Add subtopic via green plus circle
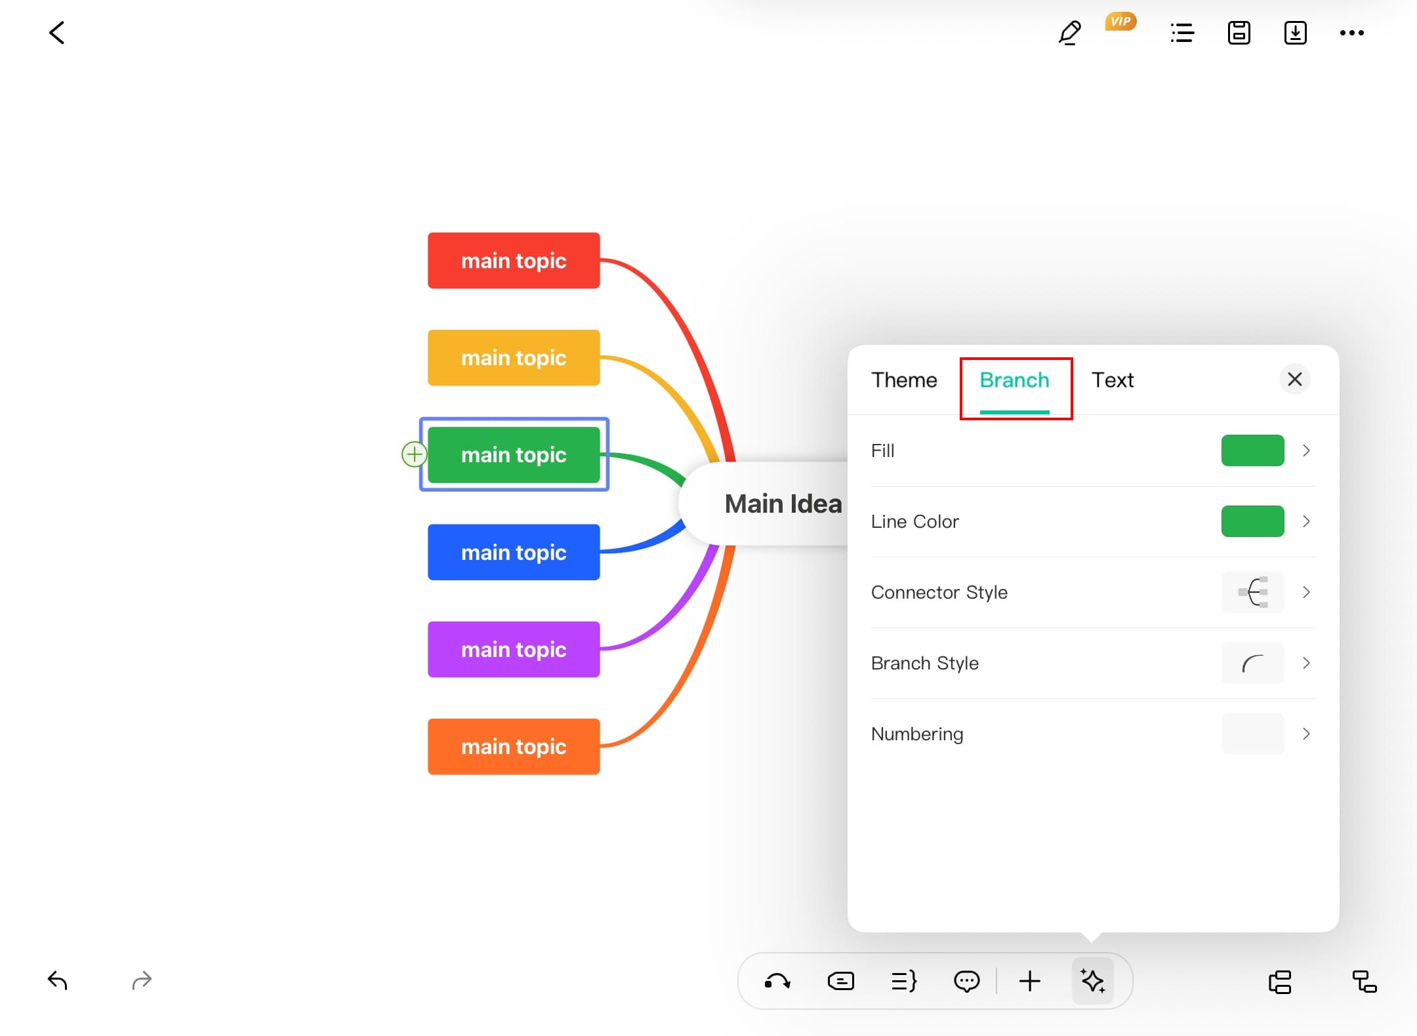Image resolution: width=1417 pixels, height=1036 pixels. (414, 454)
